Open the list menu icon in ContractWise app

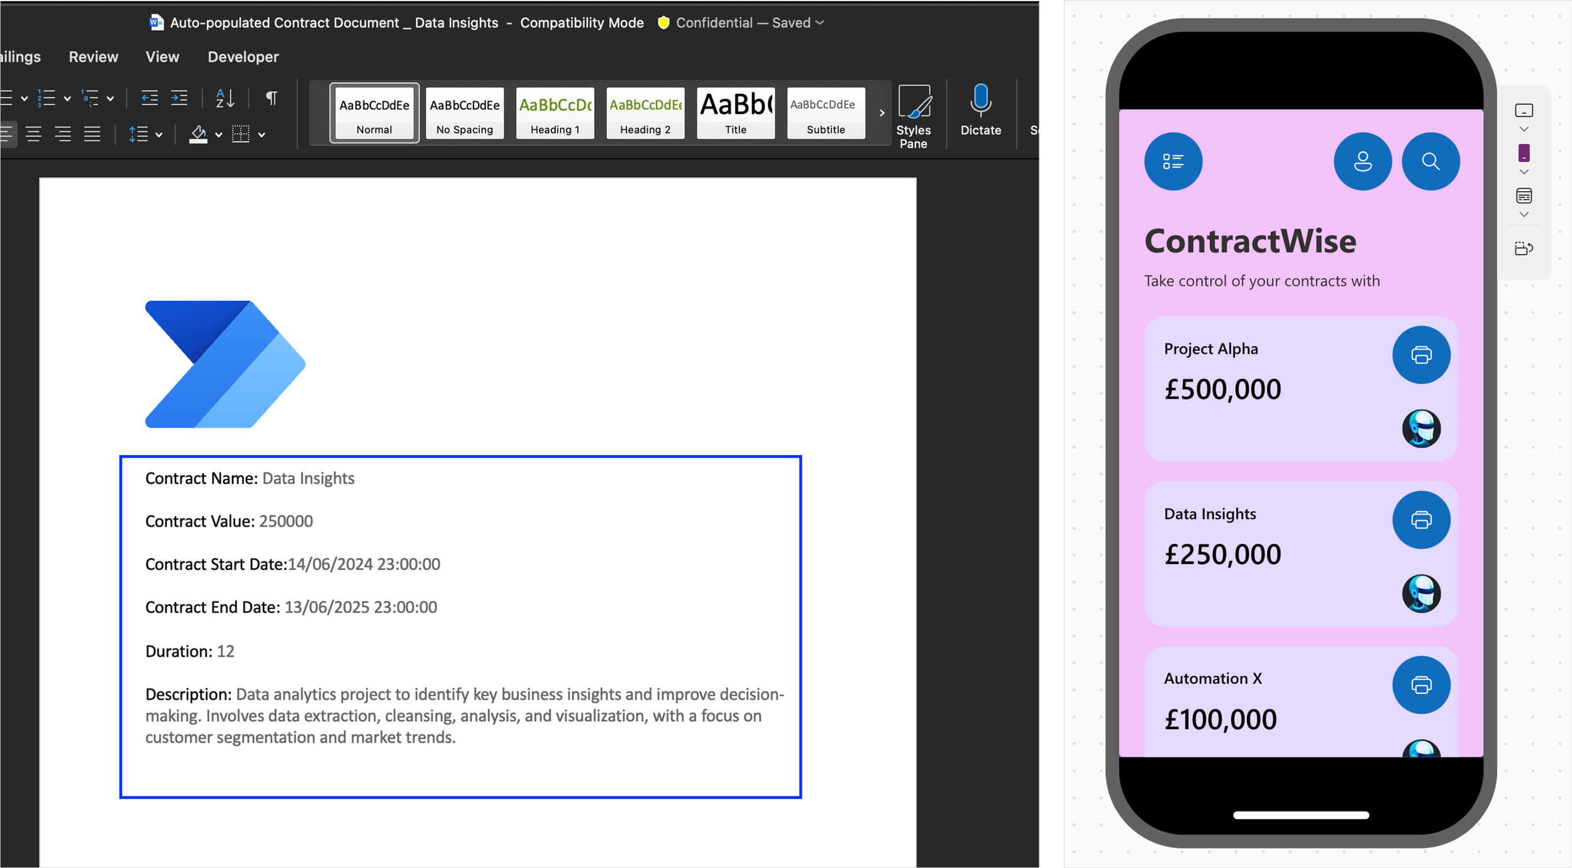tap(1173, 162)
